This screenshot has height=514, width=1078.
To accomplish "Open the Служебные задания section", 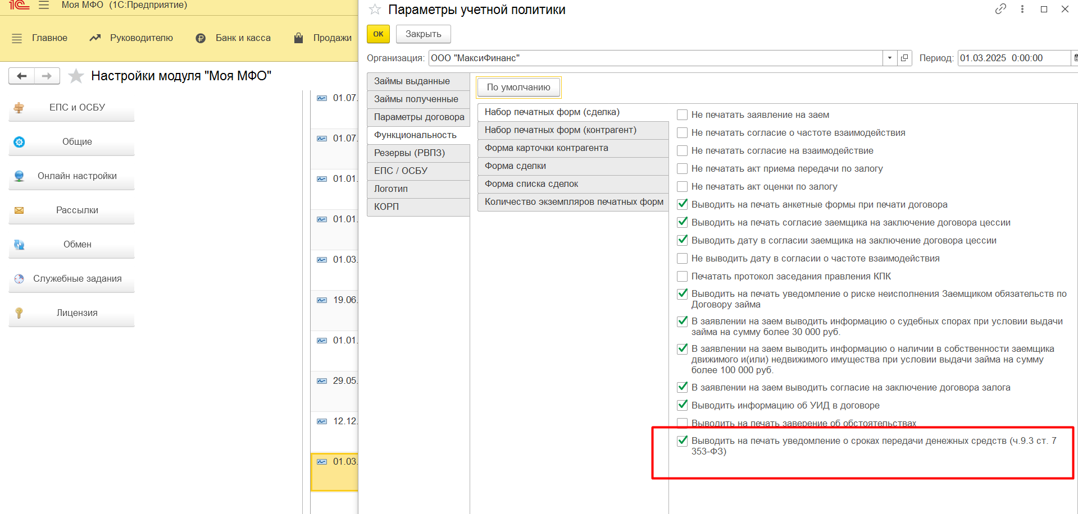I will [x=72, y=279].
